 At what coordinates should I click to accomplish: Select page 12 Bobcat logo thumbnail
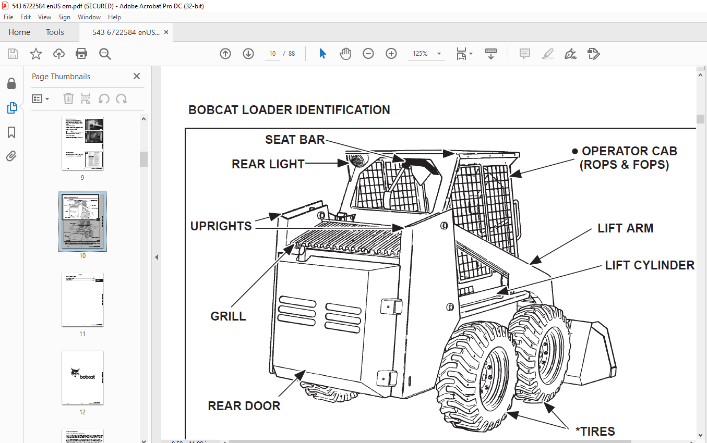pyautogui.click(x=82, y=377)
